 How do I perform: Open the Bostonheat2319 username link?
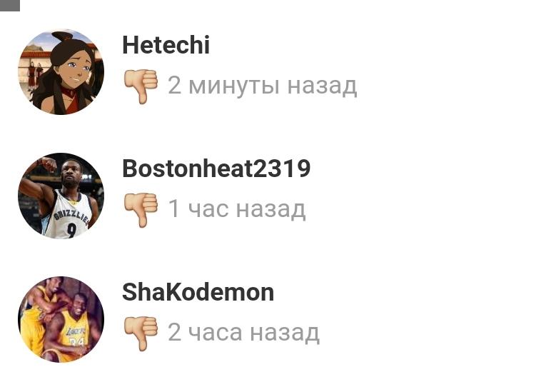[x=216, y=169]
